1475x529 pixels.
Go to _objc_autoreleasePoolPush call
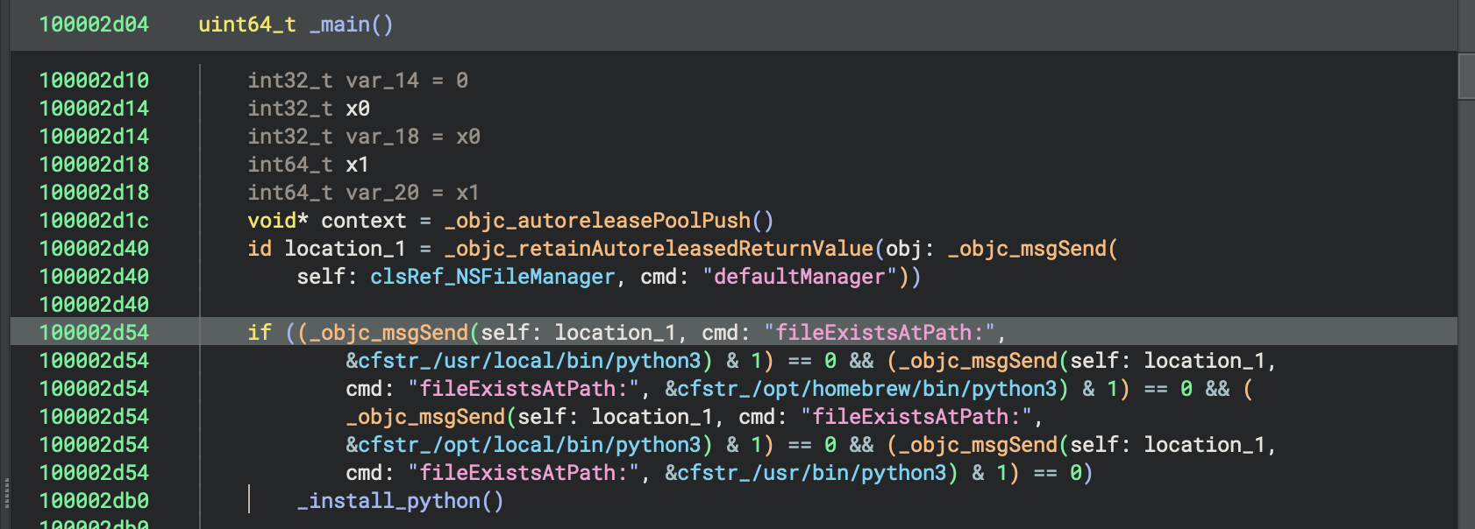(x=597, y=221)
